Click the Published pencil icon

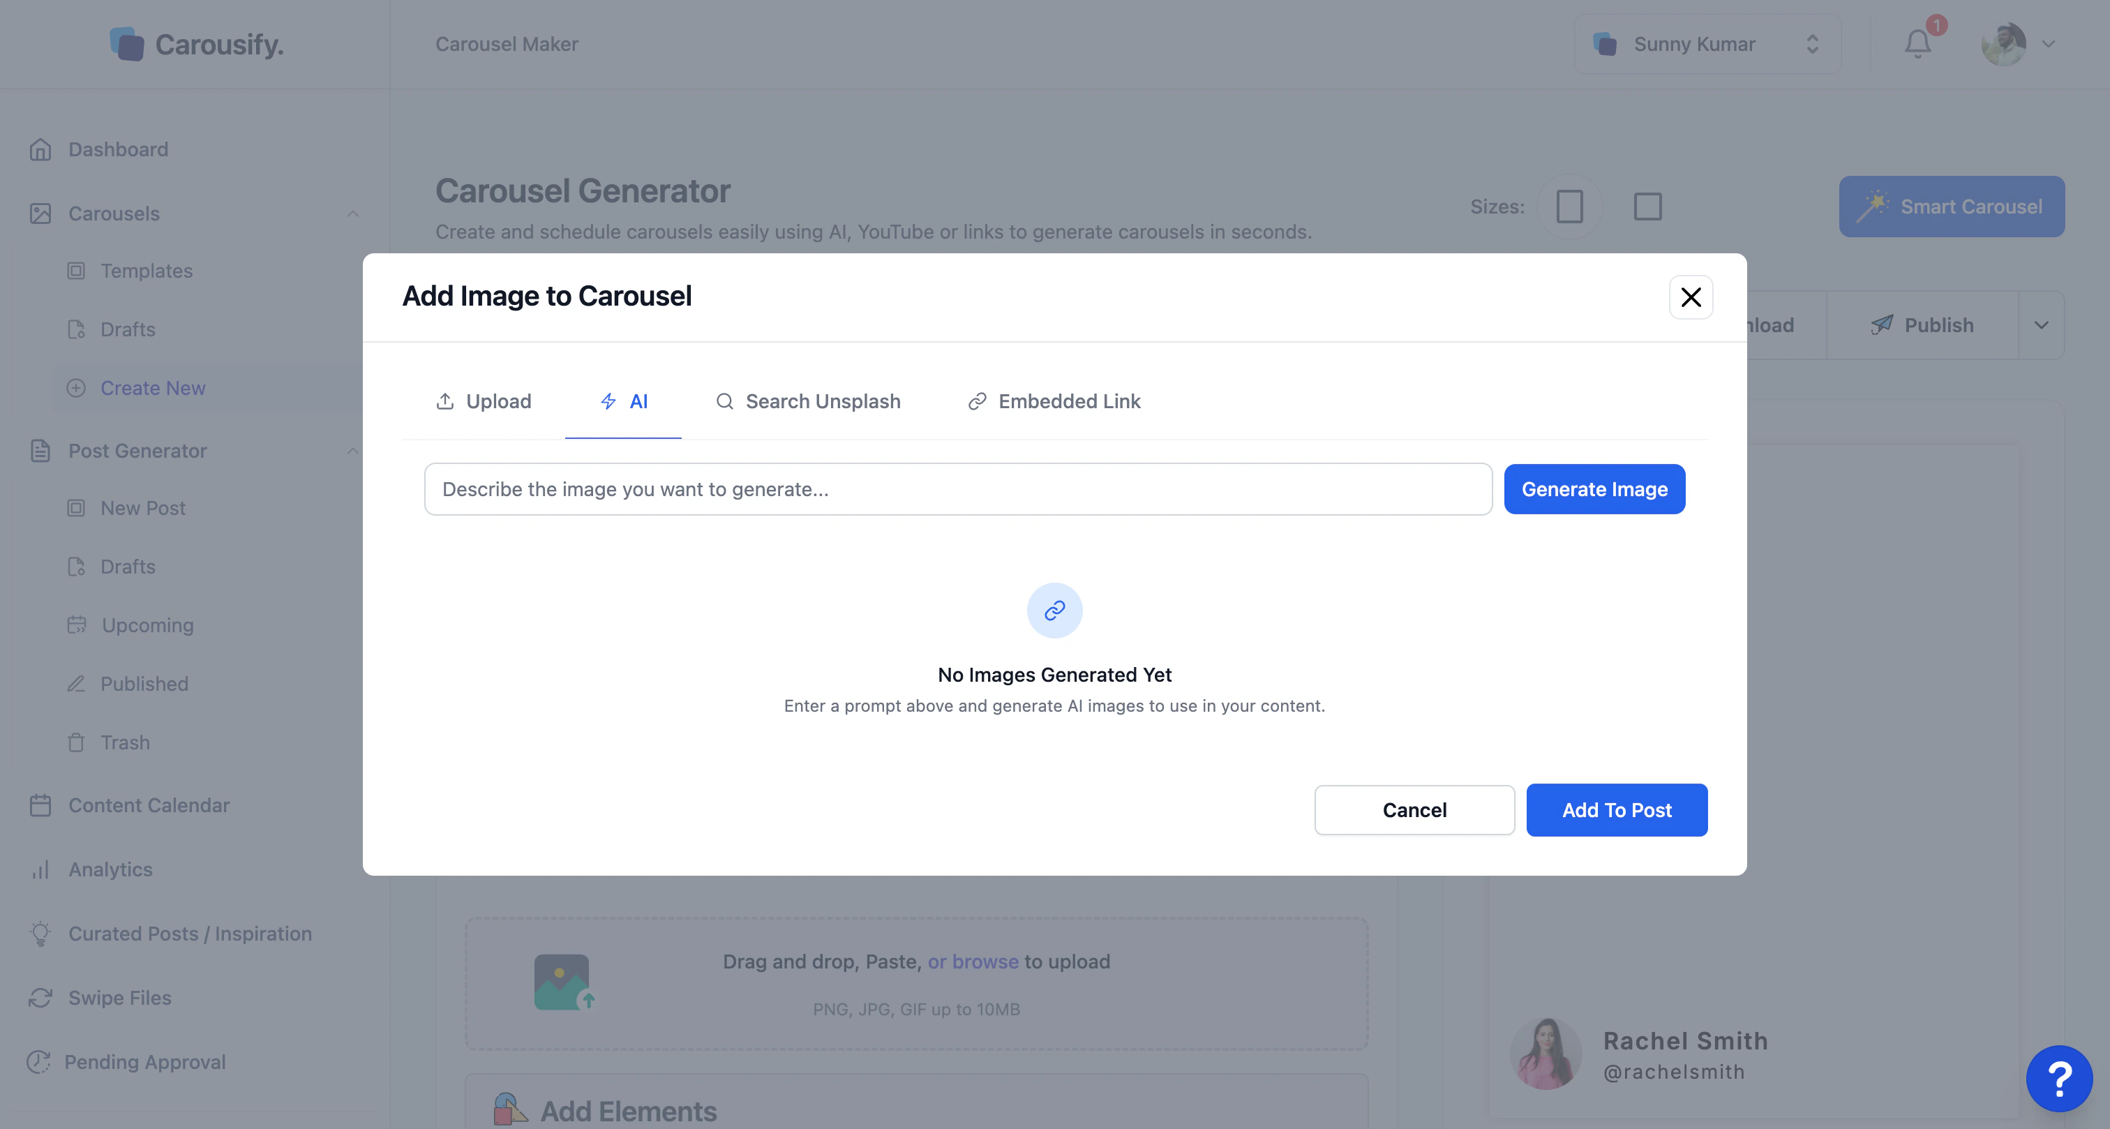76,683
